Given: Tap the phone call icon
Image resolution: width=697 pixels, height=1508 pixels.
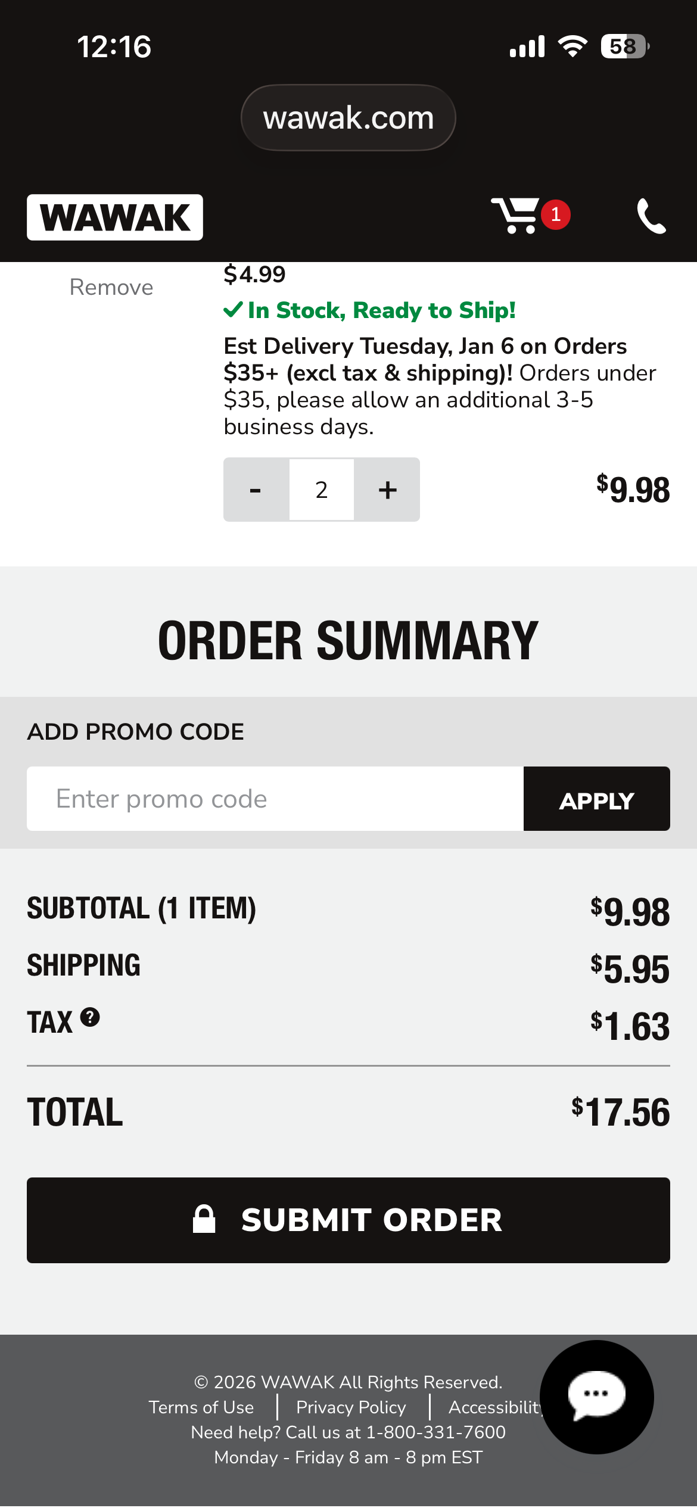Looking at the screenshot, I should tap(651, 216).
